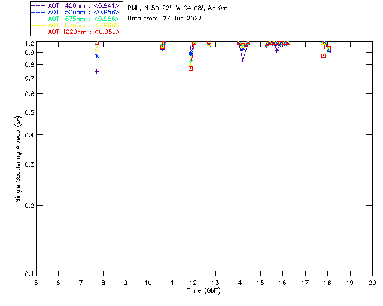Screen dimensions: 383x306
Task: Click the blue asterisk marker just after 18 GMT
Action: [329, 51]
